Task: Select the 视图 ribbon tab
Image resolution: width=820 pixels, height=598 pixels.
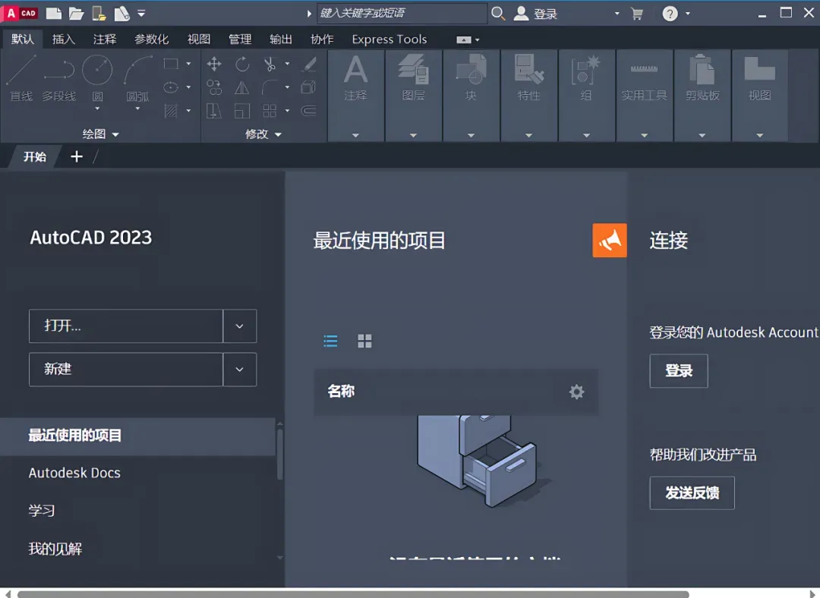Action: [199, 39]
